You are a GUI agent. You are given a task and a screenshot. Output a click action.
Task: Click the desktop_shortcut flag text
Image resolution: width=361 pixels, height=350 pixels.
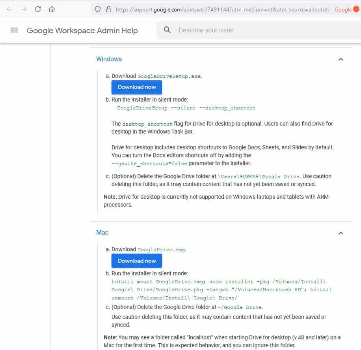click(147, 124)
